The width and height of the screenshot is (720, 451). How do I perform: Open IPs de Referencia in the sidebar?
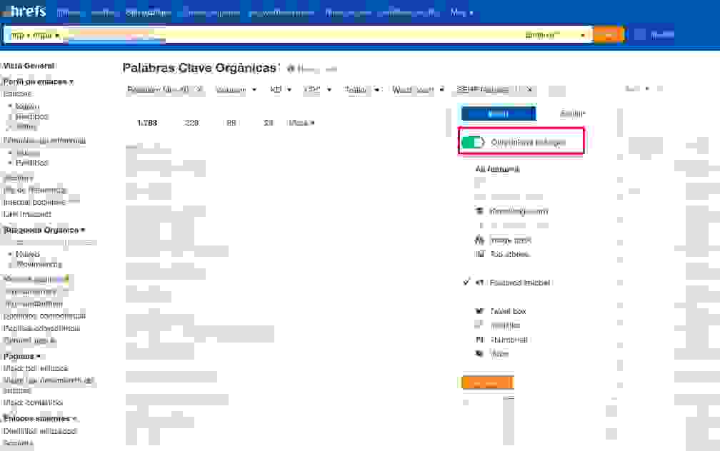(x=35, y=190)
